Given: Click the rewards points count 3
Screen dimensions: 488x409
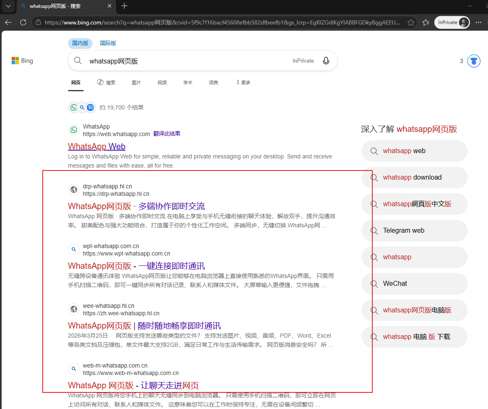Looking at the screenshot, I should [461, 61].
